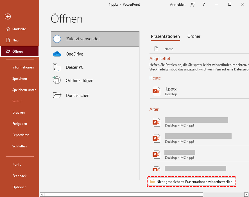The width and height of the screenshot is (249, 197).
Task: Click the feedback person icon in title bar
Action: 193,4
